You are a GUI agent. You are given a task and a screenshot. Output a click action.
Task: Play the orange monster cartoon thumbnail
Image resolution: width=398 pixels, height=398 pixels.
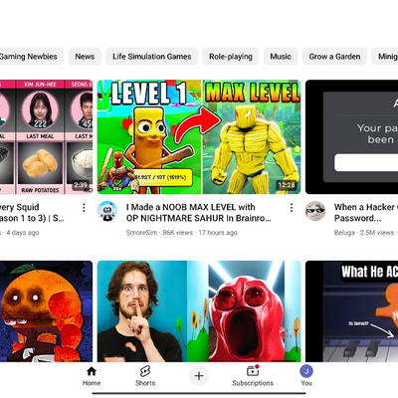[x=46, y=311]
